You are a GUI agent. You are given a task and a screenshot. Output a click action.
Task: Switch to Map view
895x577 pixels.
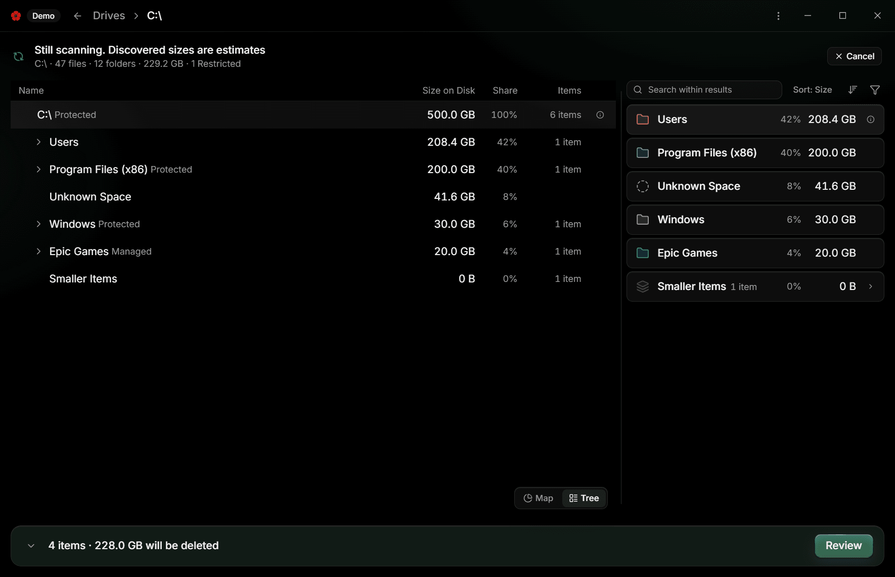pos(539,498)
